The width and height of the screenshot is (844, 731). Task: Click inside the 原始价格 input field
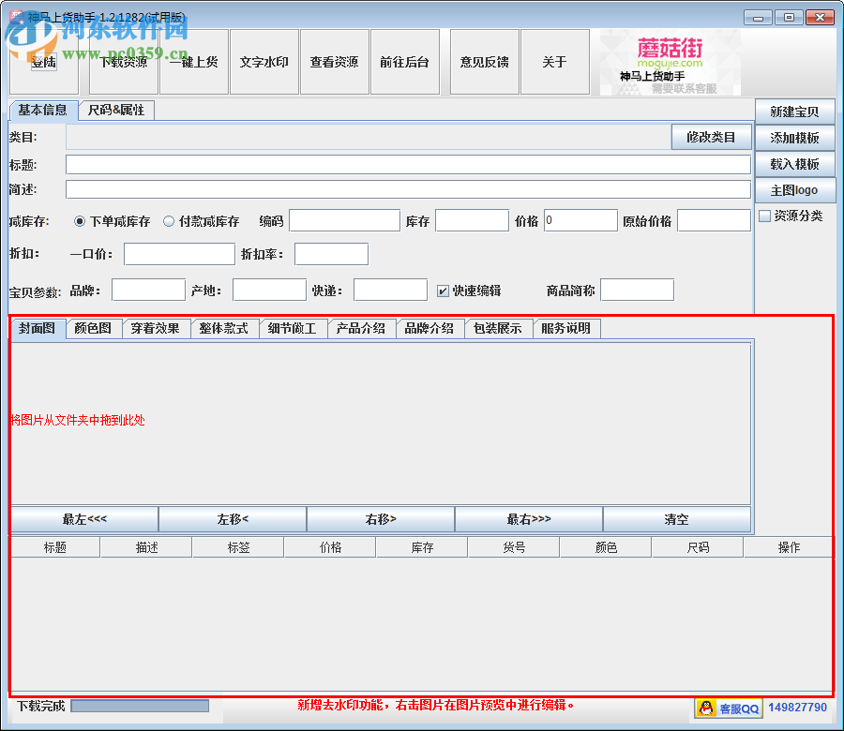[714, 220]
